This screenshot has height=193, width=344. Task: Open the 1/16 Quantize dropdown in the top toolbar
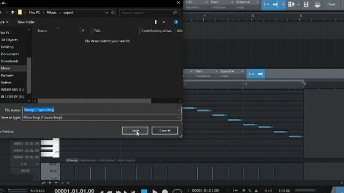197,2
